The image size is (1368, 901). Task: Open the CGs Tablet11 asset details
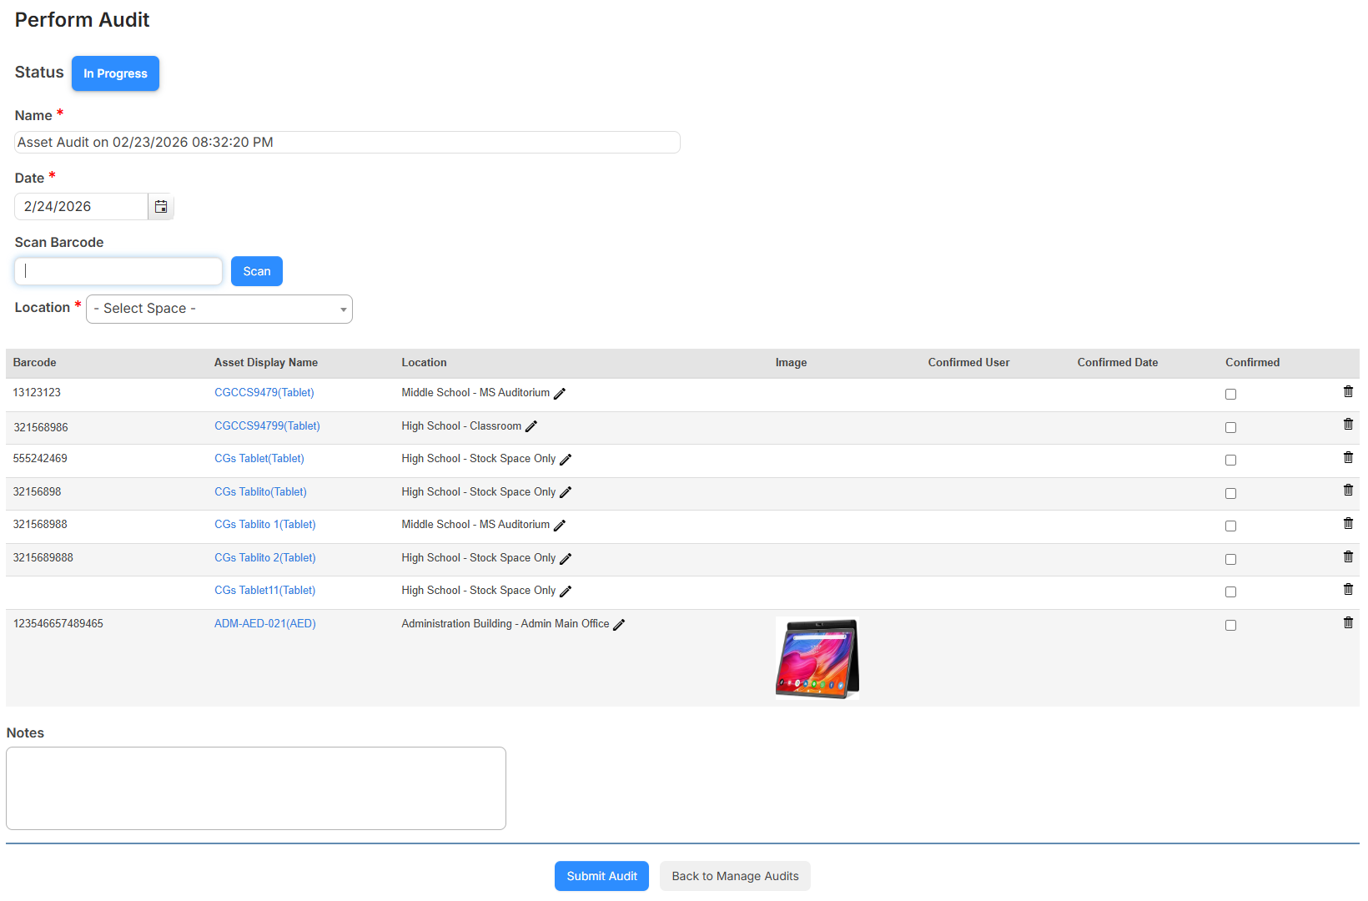[x=264, y=590]
